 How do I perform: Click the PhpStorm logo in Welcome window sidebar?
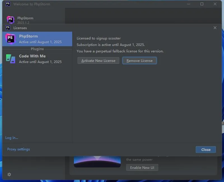pos(11,20)
